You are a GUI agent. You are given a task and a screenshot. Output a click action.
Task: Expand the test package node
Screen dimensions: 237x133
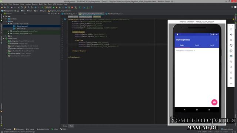[x=9, y=34]
